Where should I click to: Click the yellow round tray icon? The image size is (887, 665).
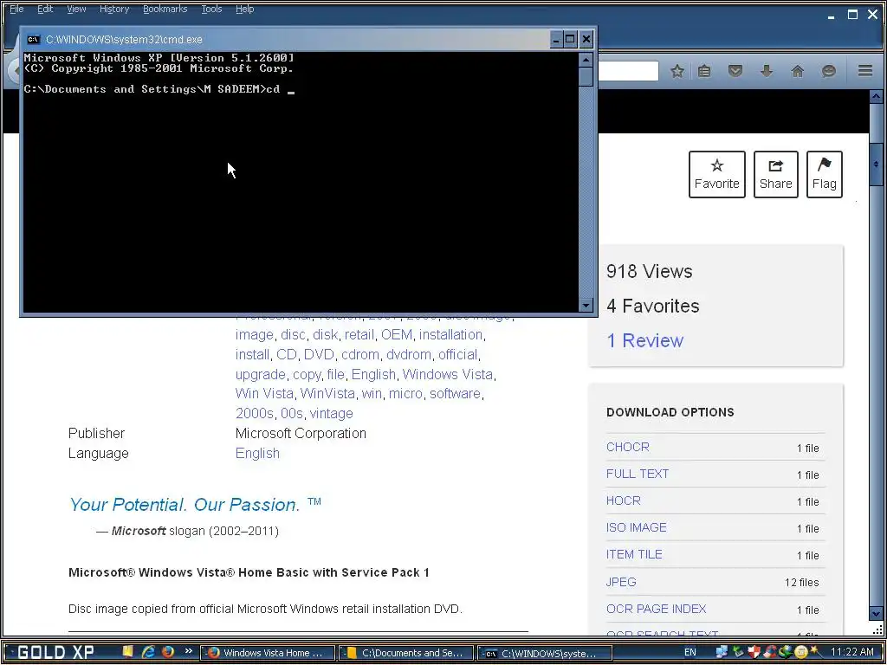click(800, 652)
